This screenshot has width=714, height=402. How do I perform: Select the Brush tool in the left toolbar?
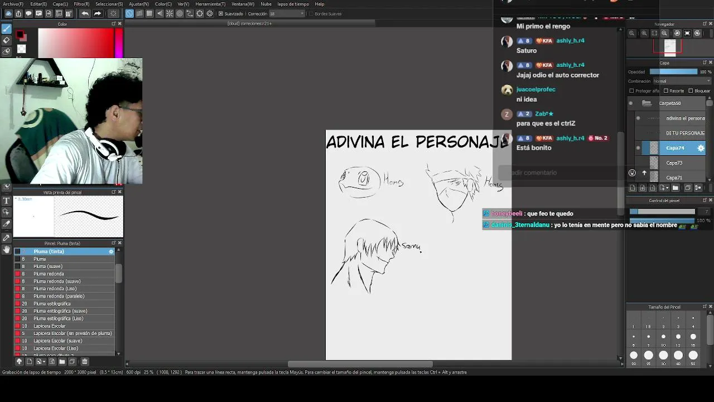coord(7,29)
